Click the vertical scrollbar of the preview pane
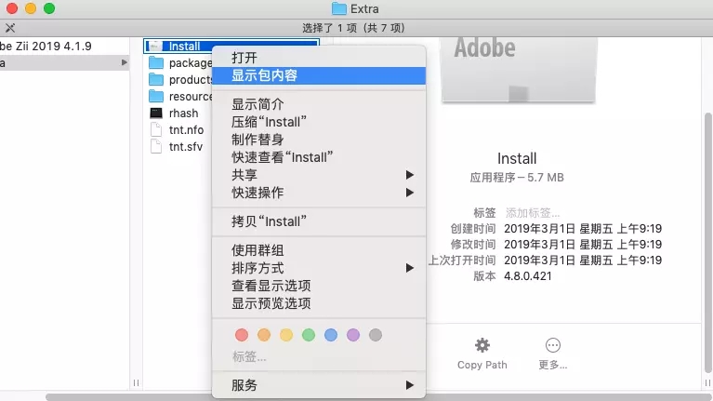The width and height of the screenshot is (713, 401). [708, 243]
